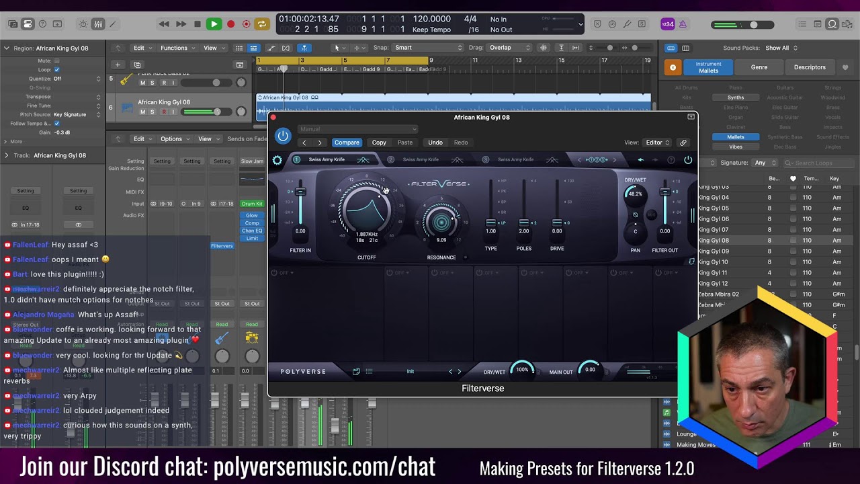Uncheck the Loop checkbox in Region inspector

click(56, 69)
